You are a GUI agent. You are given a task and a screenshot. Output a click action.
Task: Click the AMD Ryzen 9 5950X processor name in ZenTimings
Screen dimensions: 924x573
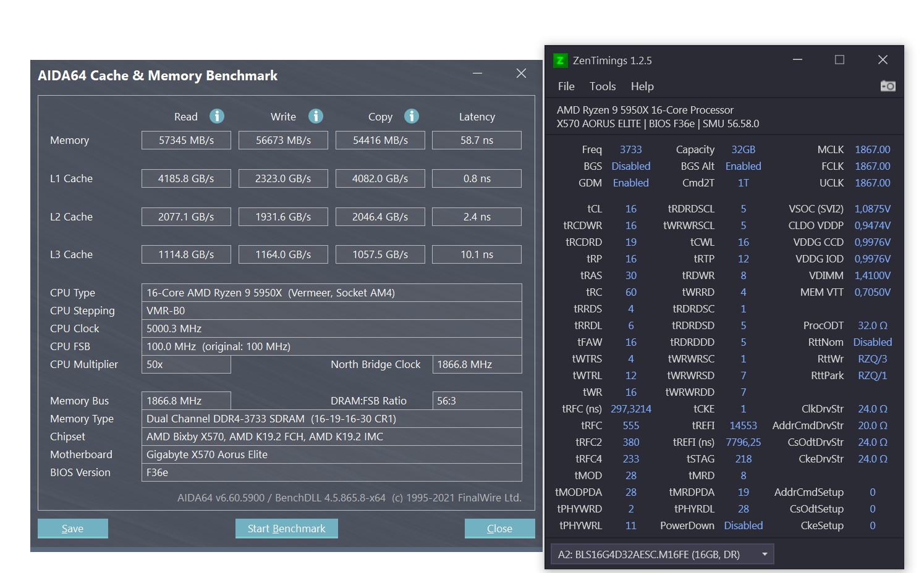tap(645, 110)
